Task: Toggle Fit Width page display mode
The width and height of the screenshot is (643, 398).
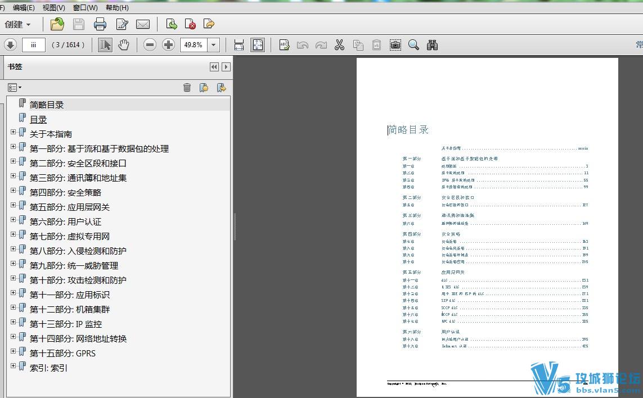Action: (239, 44)
